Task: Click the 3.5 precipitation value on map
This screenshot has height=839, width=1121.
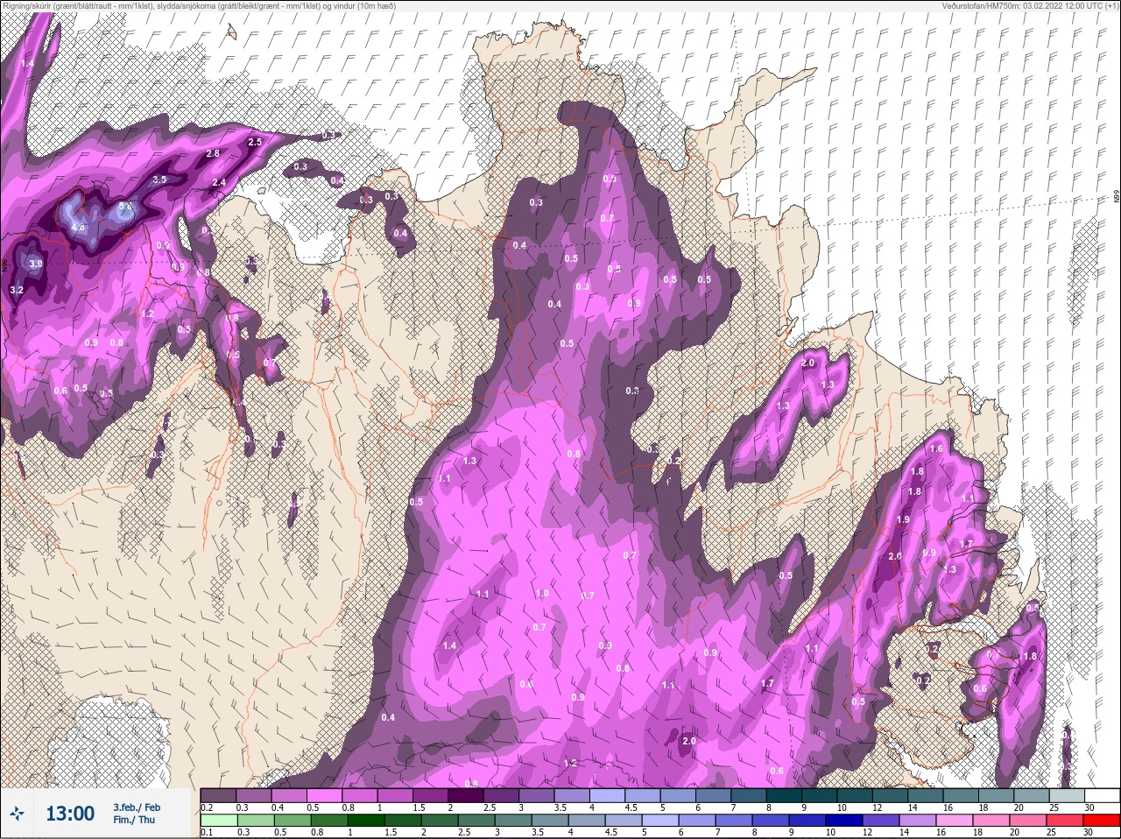Action: (x=159, y=179)
